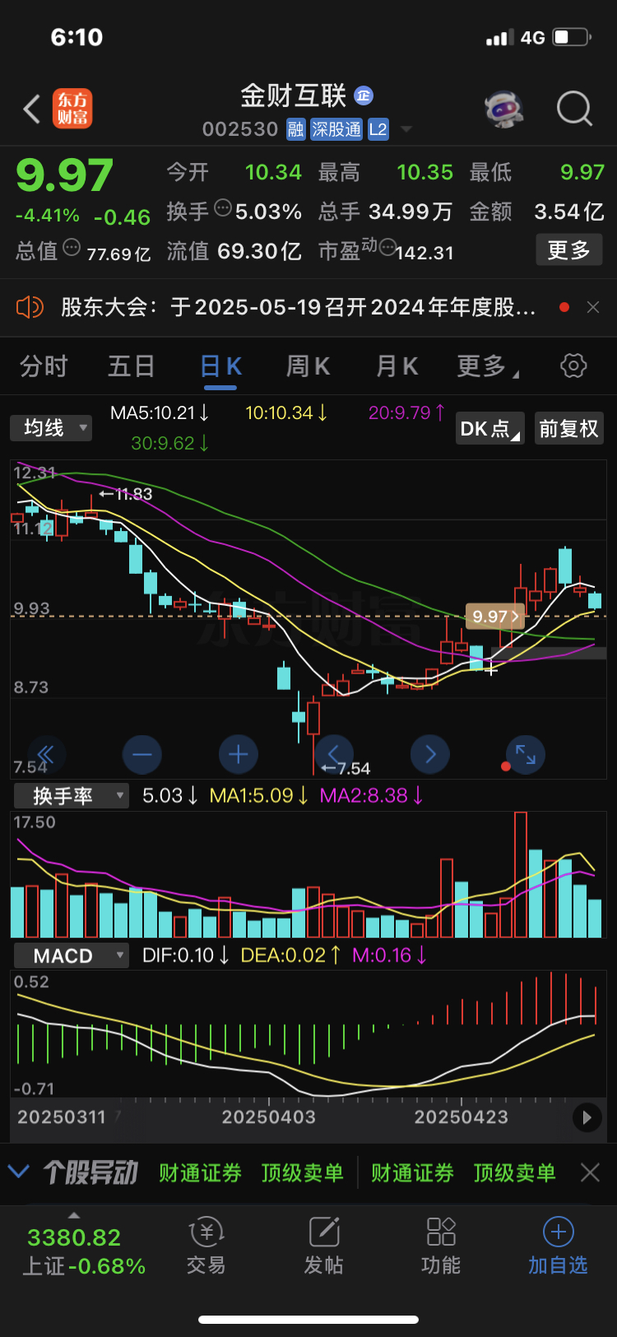Toggle the DK点 signal option
This screenshot has width=617, height=1337.
pyautogui.click(x=491, y=428)
